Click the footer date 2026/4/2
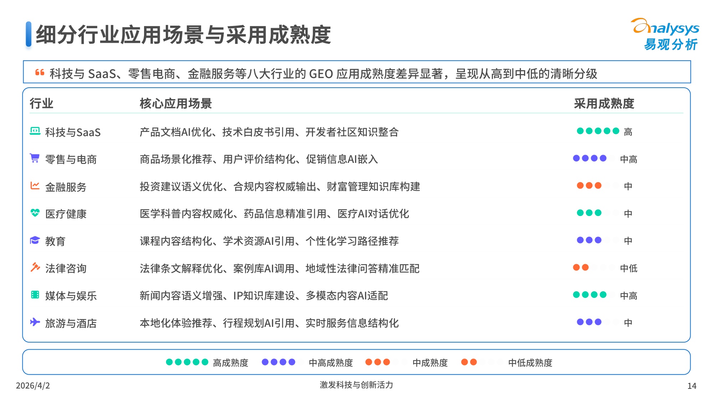Image resolution: width=713 pixels, height=401 pixels. (33, 386)
